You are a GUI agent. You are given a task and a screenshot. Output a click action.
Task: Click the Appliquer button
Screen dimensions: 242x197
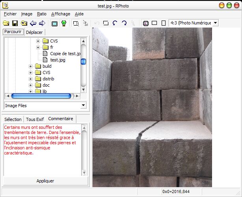coord(45,181)
